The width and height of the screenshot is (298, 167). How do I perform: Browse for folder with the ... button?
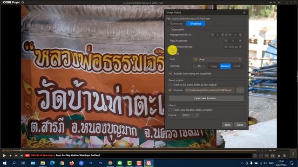pyautogui.click(x=240, y=90)
